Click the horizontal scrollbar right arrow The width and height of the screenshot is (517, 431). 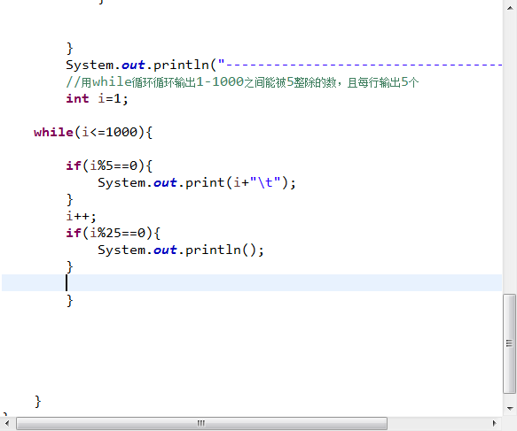pos(494,423)
